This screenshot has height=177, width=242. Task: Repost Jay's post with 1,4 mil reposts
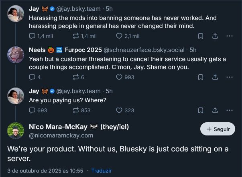75,36
